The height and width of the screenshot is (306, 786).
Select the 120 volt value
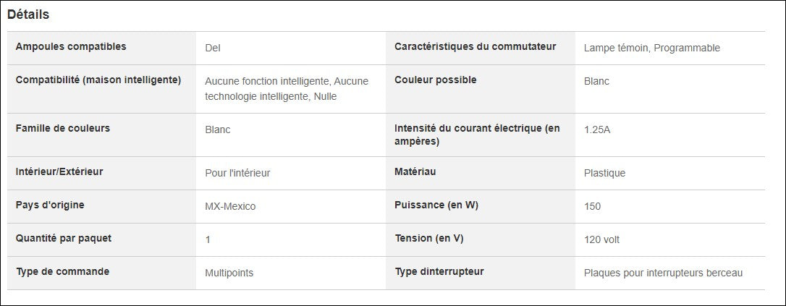(x=601, y=239)
